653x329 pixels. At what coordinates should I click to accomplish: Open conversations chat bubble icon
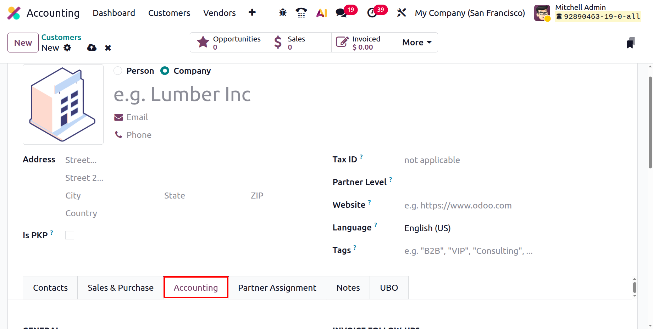[x=341, y=13]
